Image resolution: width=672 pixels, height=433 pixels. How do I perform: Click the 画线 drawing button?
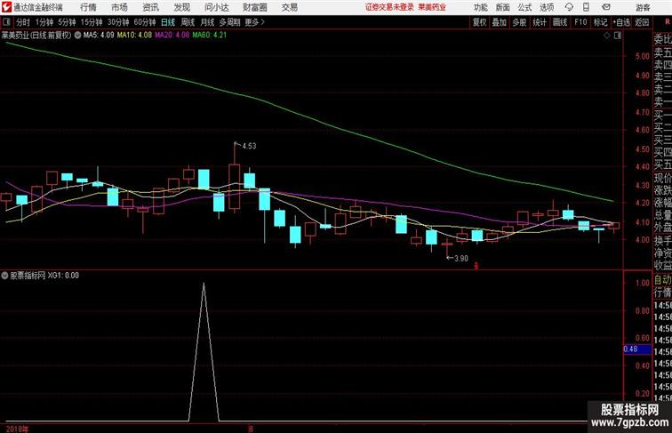(560, 22)
